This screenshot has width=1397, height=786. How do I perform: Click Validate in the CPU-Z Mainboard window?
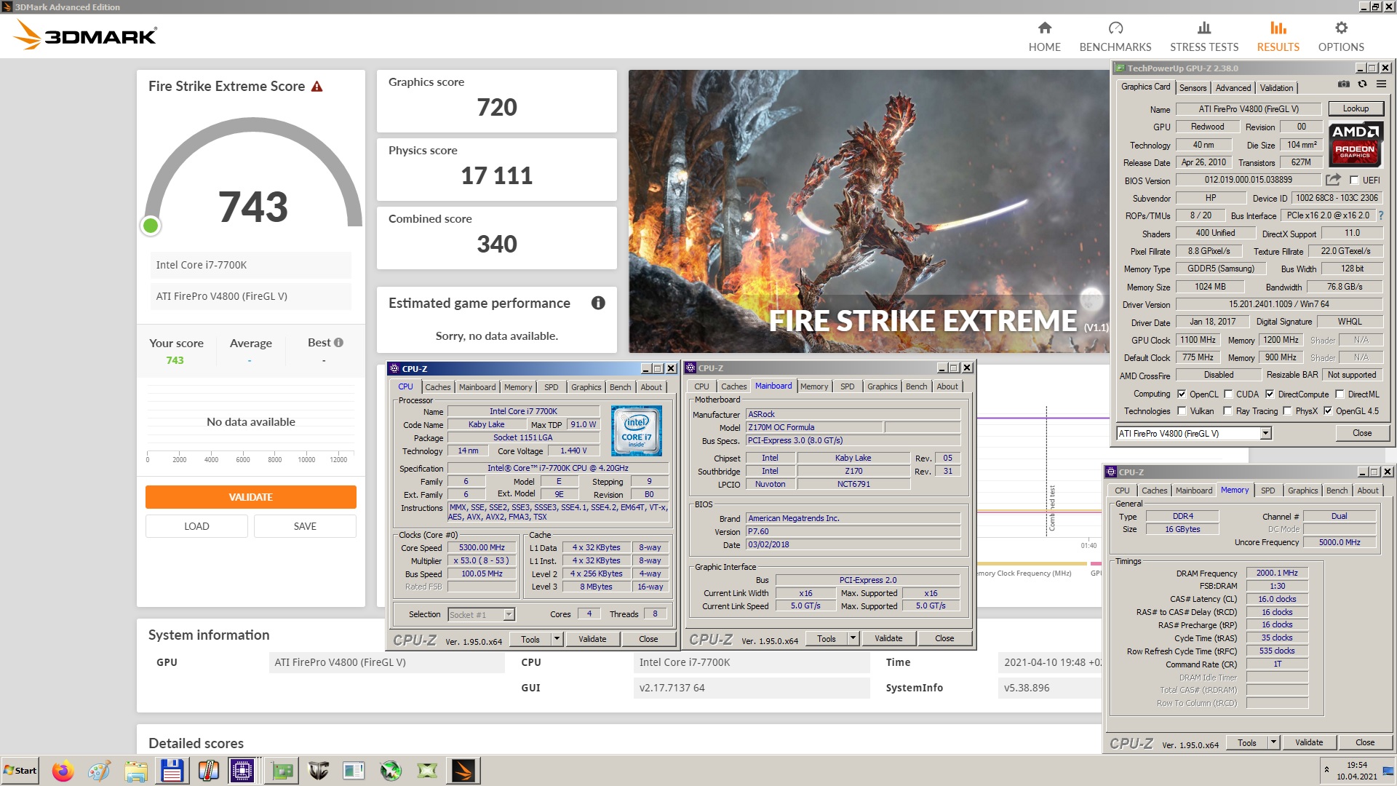[888, 638]
